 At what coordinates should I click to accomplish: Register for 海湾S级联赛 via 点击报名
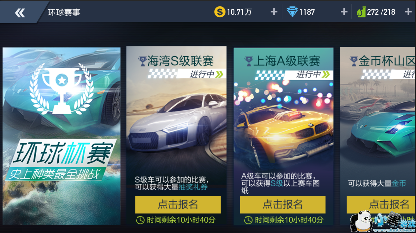[x=178, y=204]
